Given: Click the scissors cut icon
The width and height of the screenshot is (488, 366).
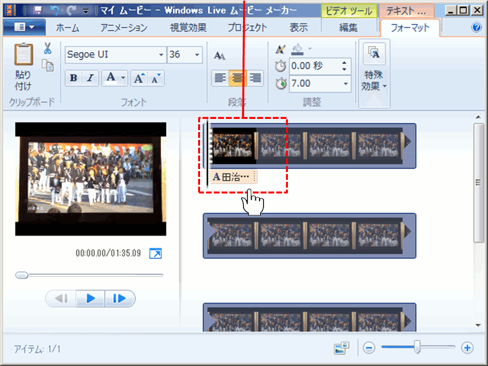Looking at the screenshot, I should (x=47, y=48).
